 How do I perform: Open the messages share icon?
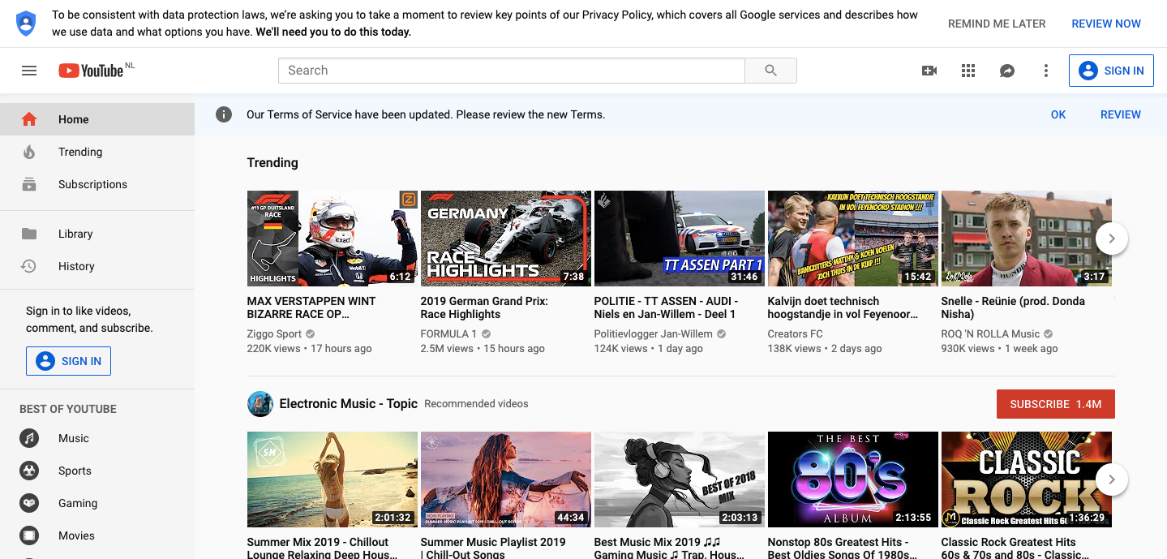tap(1007, 71)
